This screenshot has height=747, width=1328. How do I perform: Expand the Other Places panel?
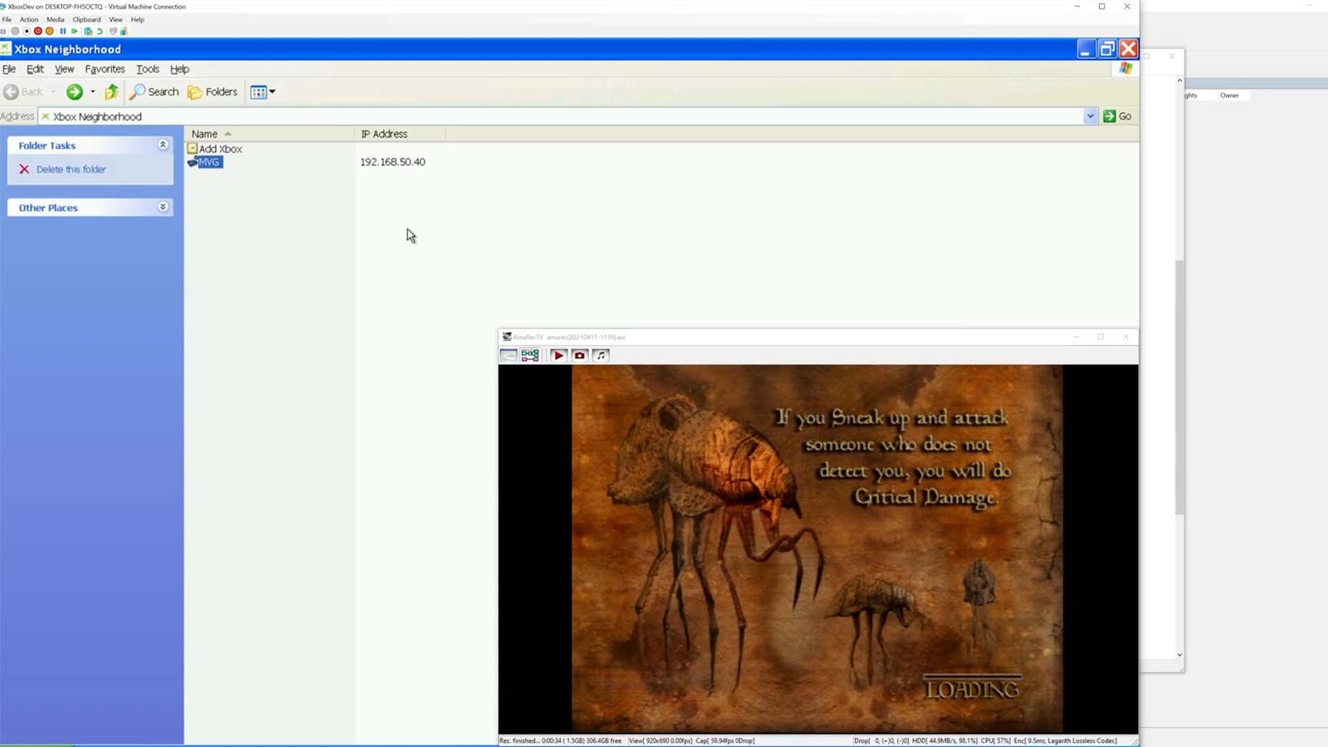[163, 207]
